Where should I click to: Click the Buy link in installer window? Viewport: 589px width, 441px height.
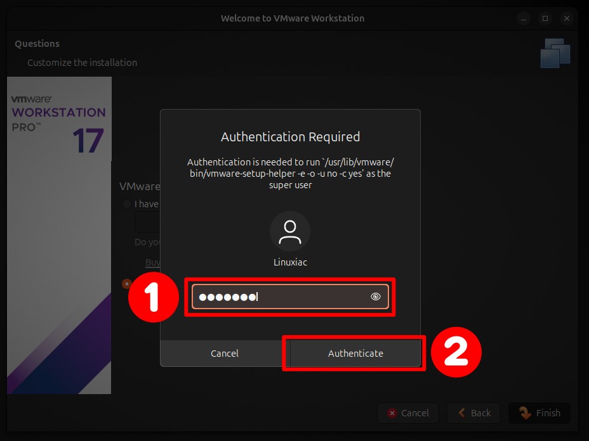click(152, 262)
